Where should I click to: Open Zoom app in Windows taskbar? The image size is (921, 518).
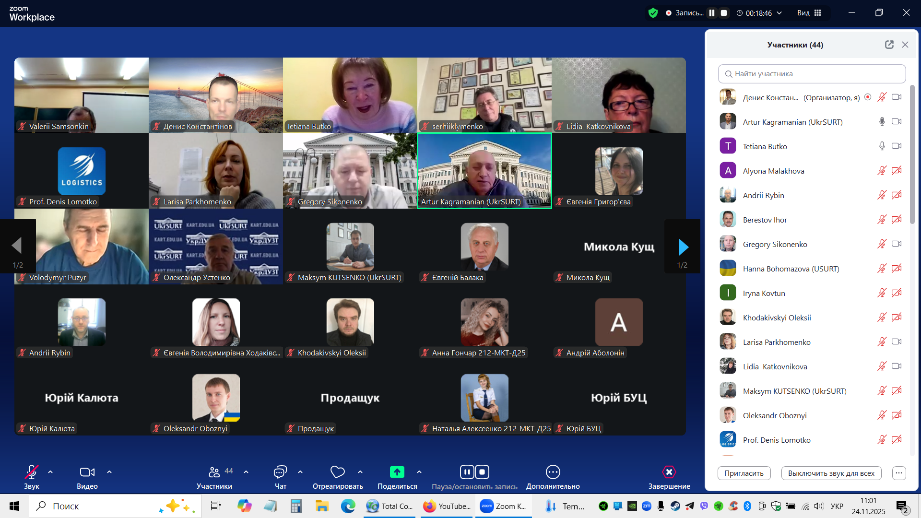tap(504, 506)
